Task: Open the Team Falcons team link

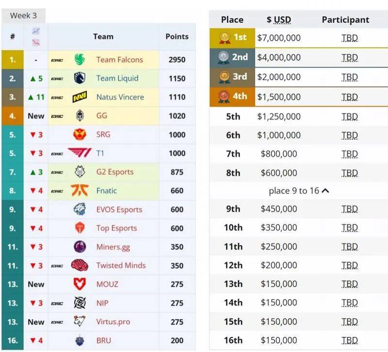Action: (x=119, y=60)
